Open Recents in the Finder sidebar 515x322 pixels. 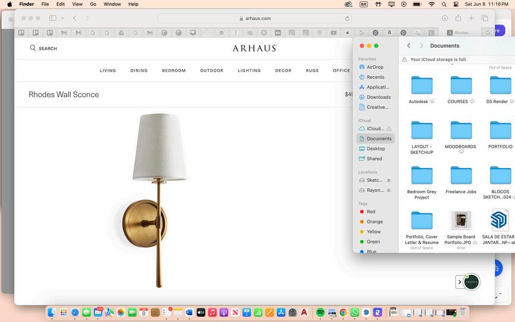pos(375,77)
